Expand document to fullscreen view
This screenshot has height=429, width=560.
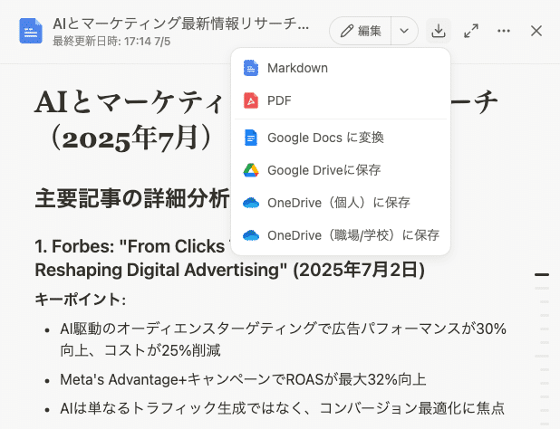471,31
